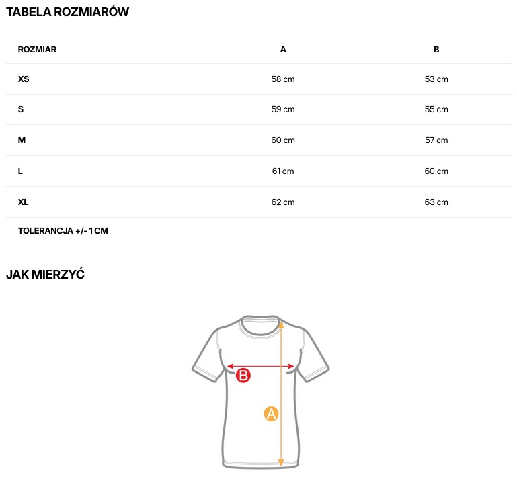Screen dimensions: 517x483
Task: Click the 58 cm value for XS
Action: tap(283, 79)
